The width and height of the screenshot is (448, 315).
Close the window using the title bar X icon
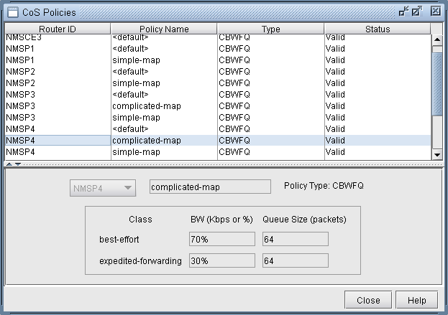(435, 11)
